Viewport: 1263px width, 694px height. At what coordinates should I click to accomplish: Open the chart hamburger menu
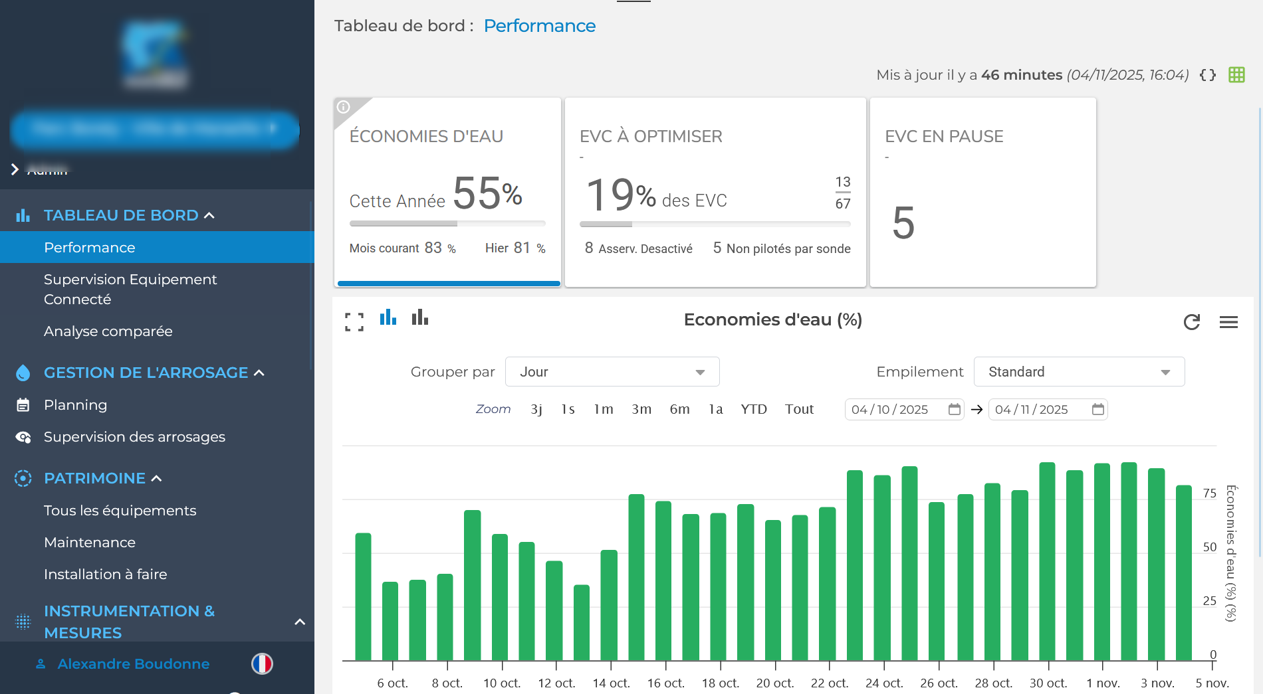tap(1228, 322)
